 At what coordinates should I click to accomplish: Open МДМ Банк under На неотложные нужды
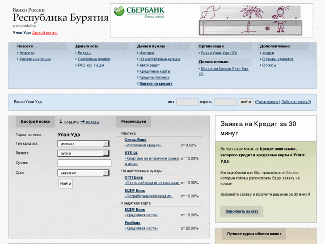[x=135, y=191]
